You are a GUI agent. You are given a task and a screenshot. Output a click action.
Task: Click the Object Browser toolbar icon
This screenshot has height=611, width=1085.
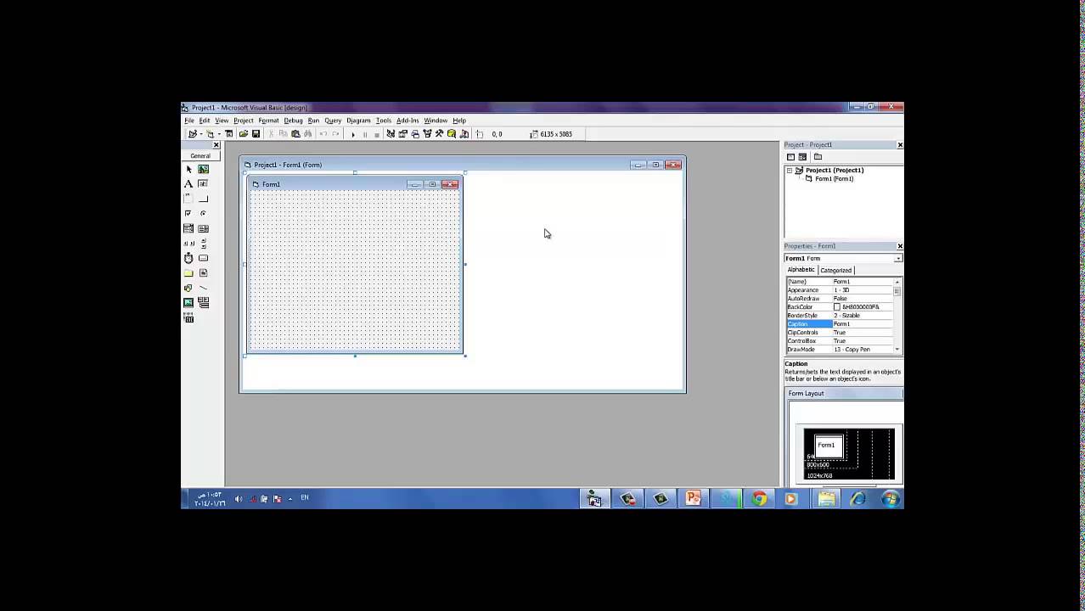[x=427, y=134]
